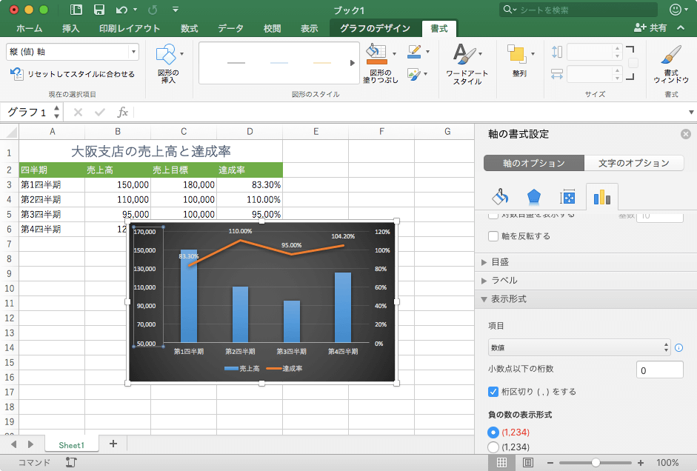Select the 軸のオプション segment
This screenshot has width=697, height=471.
(x=534, y=163)
